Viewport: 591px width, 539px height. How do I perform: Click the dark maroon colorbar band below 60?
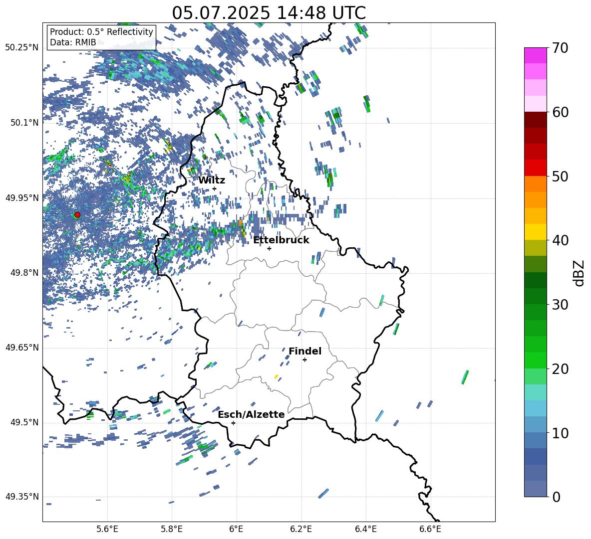[535, 120]
